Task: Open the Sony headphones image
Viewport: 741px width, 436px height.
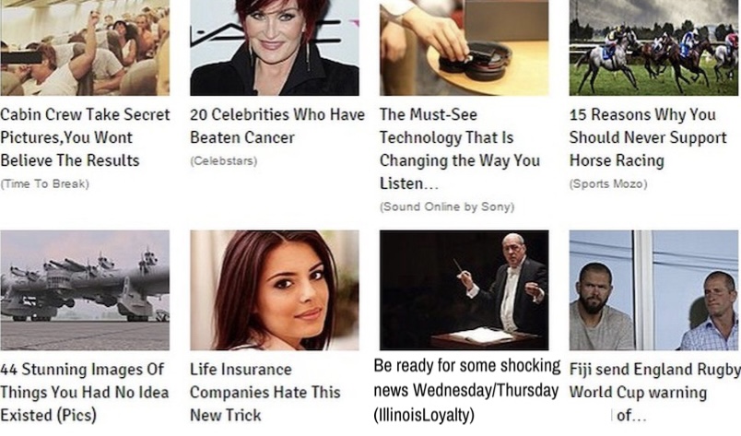Action: 465,47
